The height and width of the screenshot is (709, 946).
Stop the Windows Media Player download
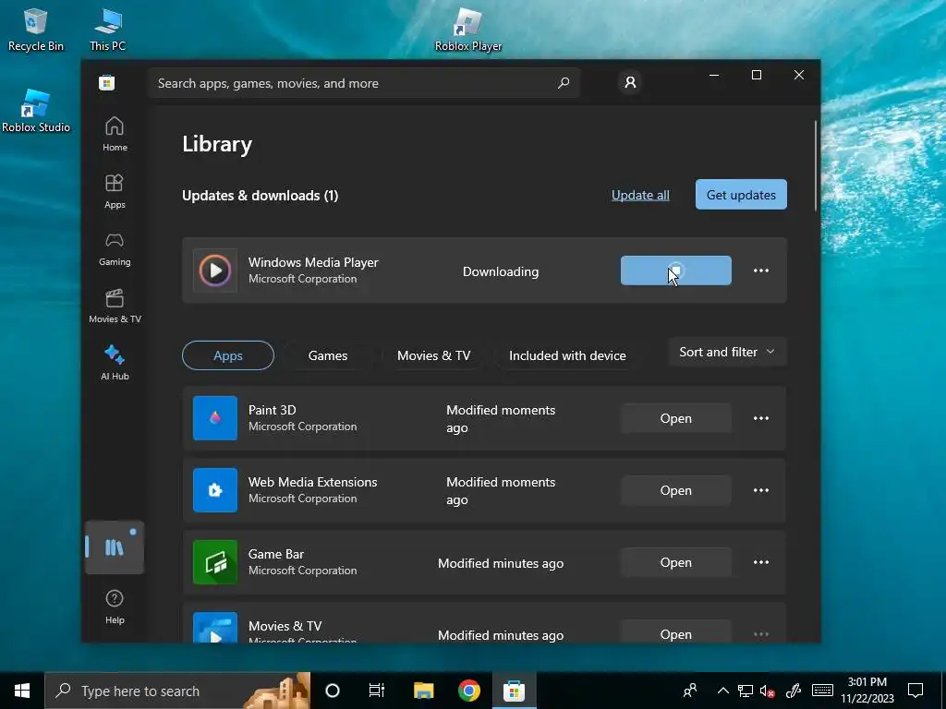point(676,270)
